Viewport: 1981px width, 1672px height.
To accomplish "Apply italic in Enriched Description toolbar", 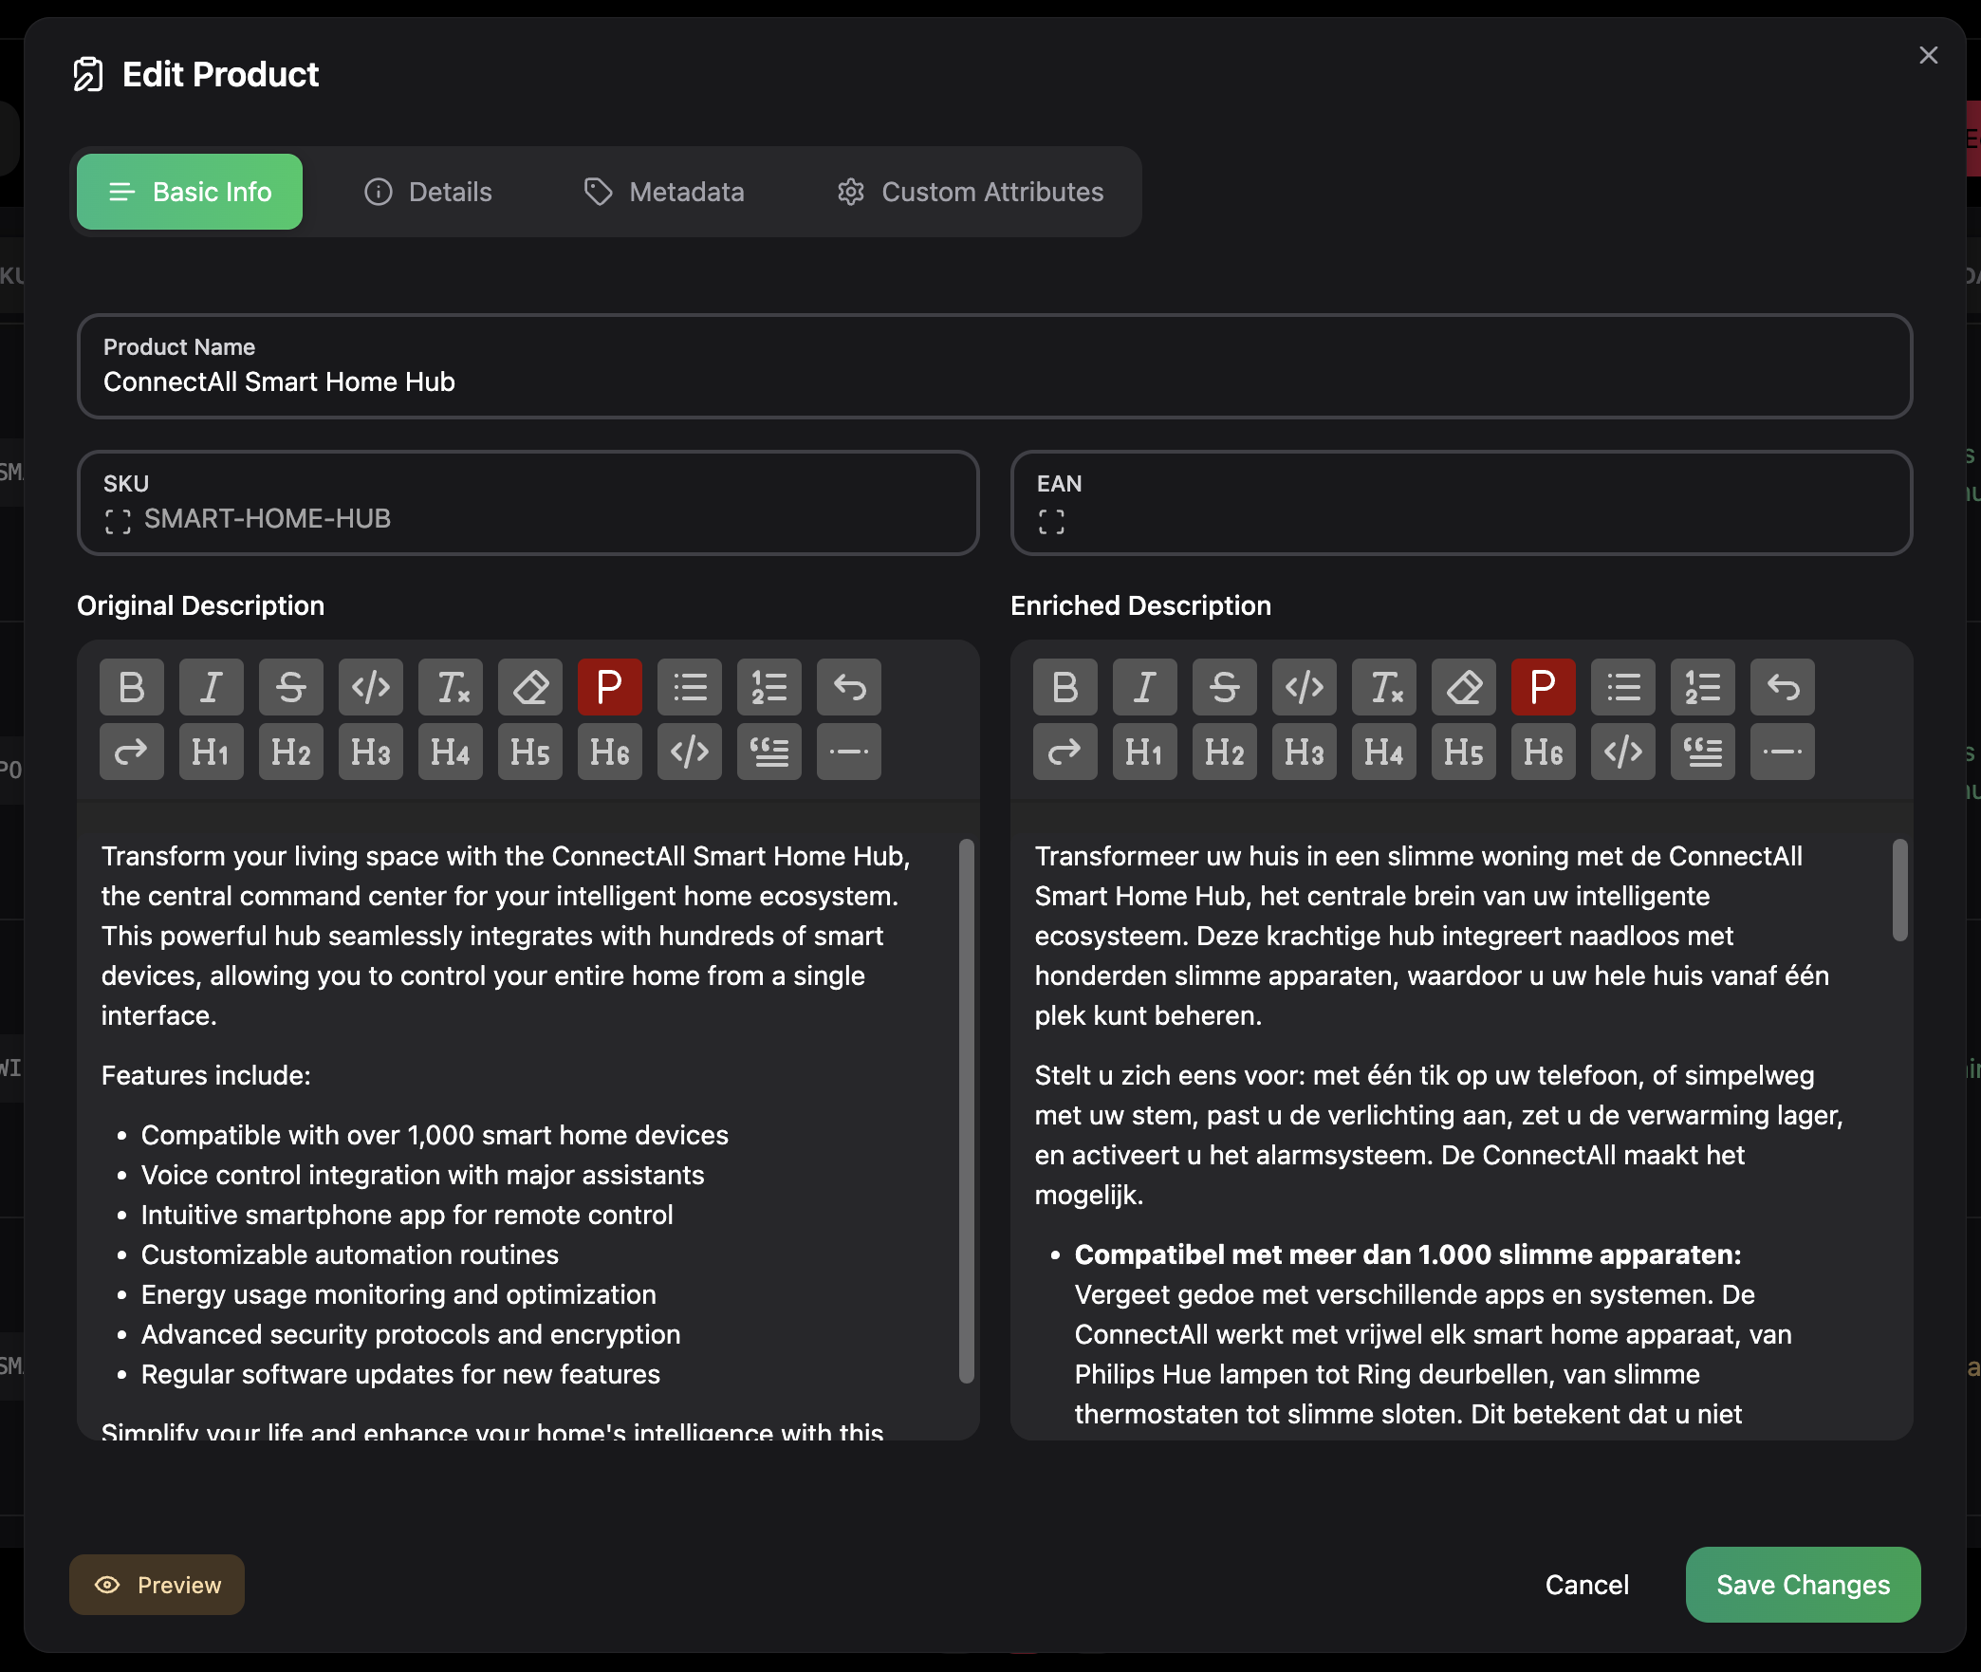I will coord(1144,687).
